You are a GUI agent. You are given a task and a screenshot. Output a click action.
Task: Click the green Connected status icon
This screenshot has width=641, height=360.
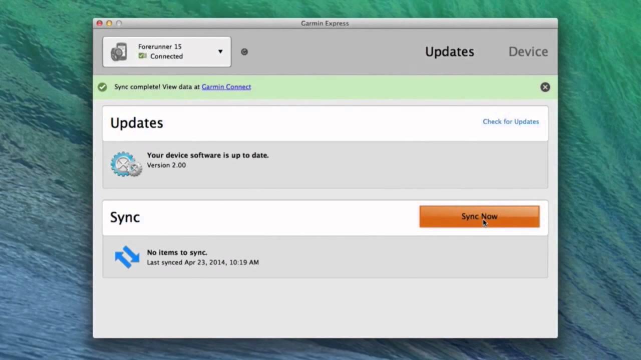point(143,56)
